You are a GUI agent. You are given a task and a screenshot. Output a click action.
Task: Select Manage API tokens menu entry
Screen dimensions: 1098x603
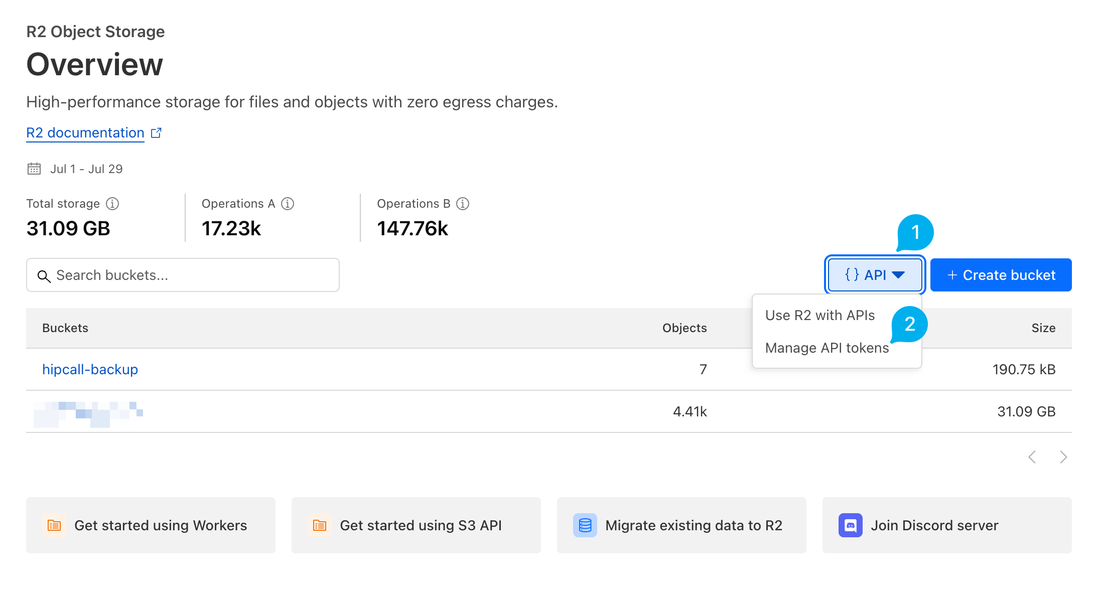click(827, 348)
